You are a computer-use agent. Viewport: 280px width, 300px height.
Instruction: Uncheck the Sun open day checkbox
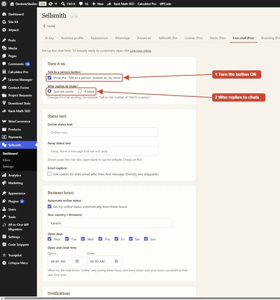(146, 239)
